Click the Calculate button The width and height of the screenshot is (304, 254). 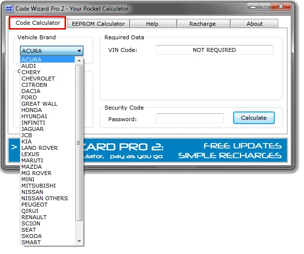pos(254,118)
